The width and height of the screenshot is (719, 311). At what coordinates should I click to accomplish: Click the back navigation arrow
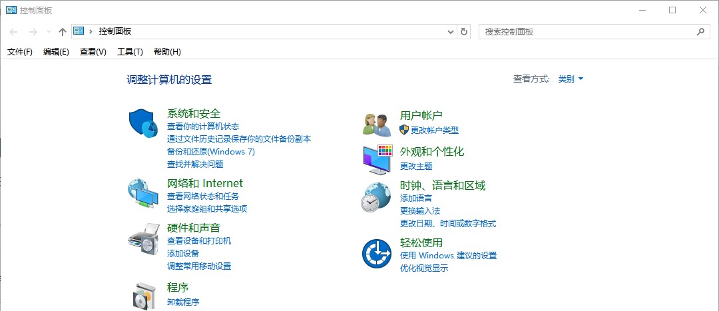coord(13,32)
